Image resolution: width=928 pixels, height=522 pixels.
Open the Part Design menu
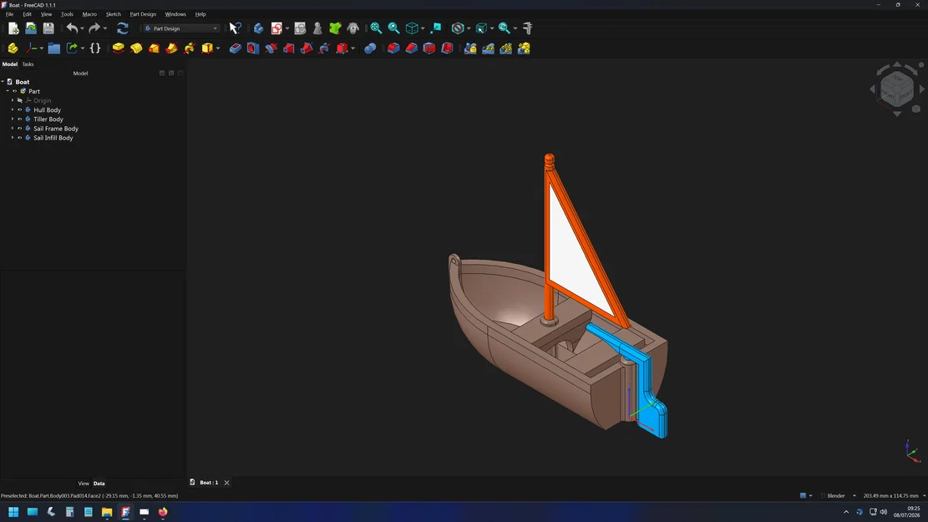[143, 14]
